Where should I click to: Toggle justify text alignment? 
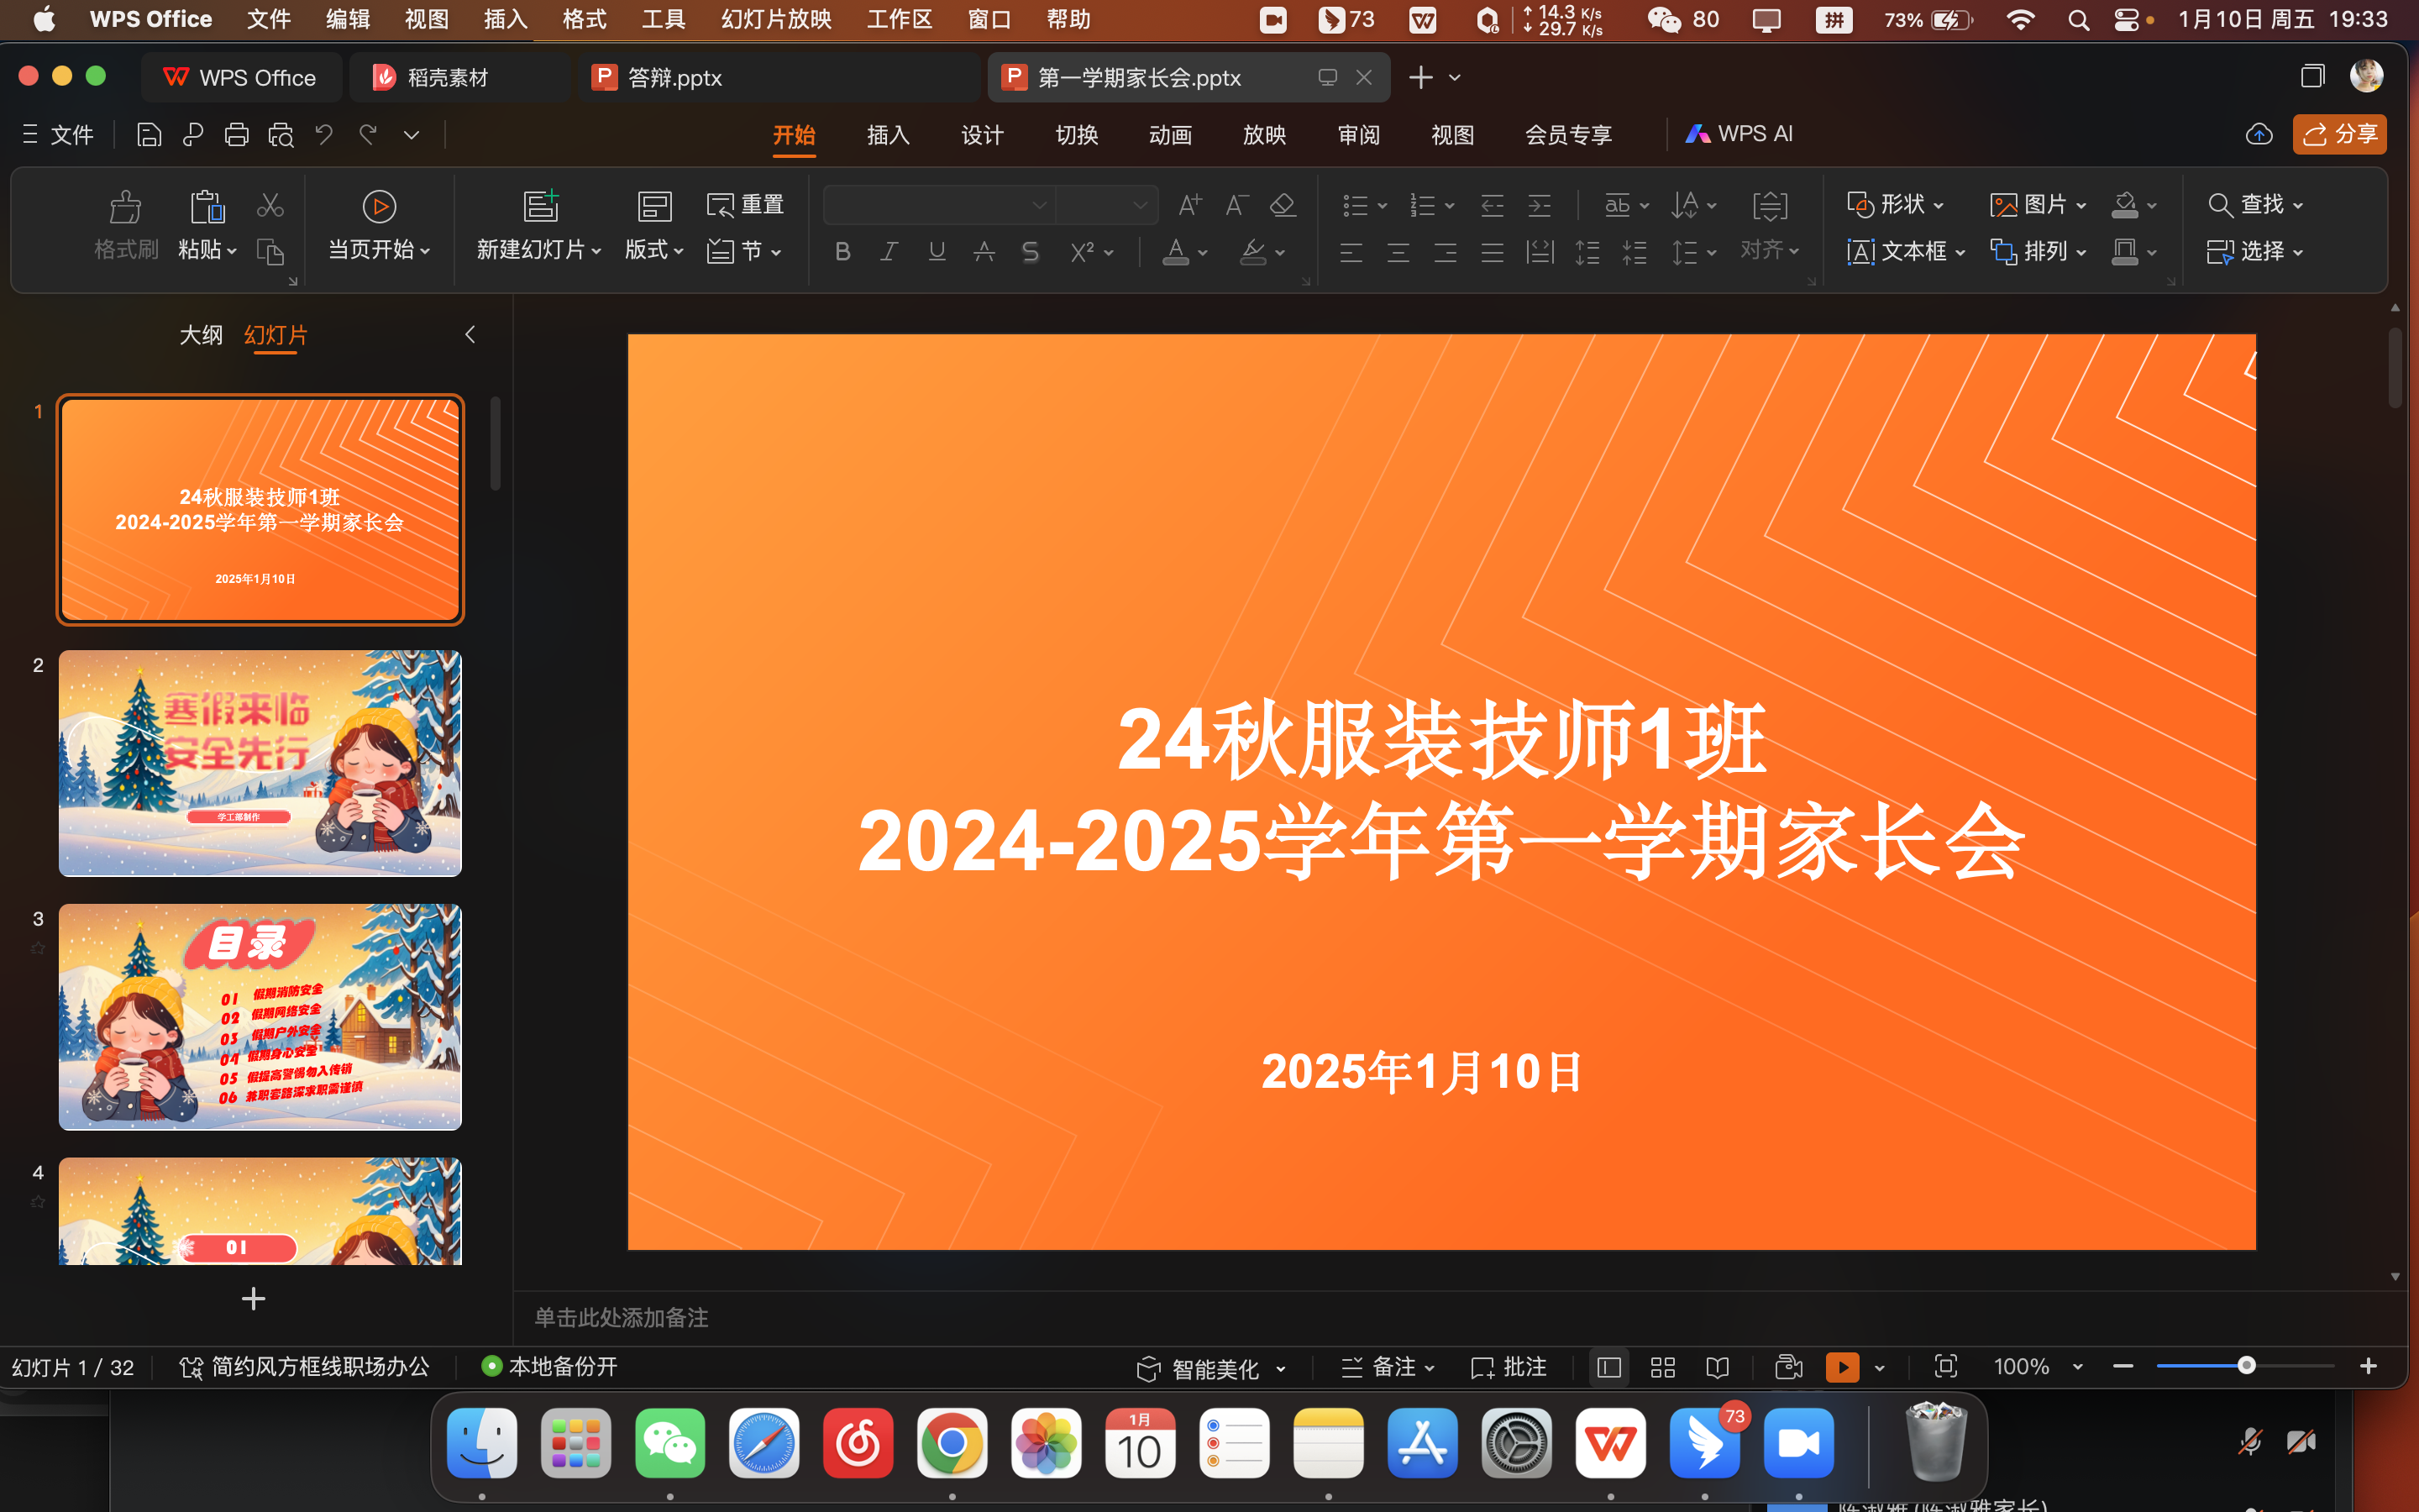pyautogui.click(x=1493, y=253)
